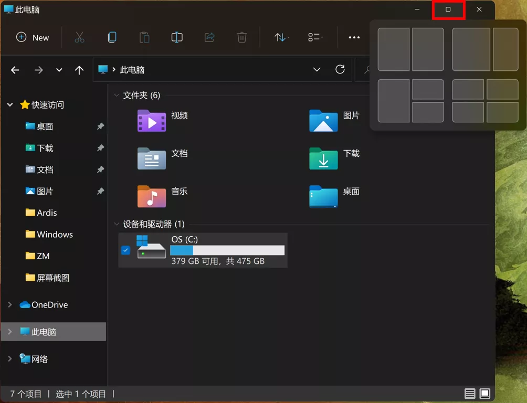Viewport: 527px width, 403px height.
Task: Switch to details view in the status bar
Action: [x=471, y=394]
